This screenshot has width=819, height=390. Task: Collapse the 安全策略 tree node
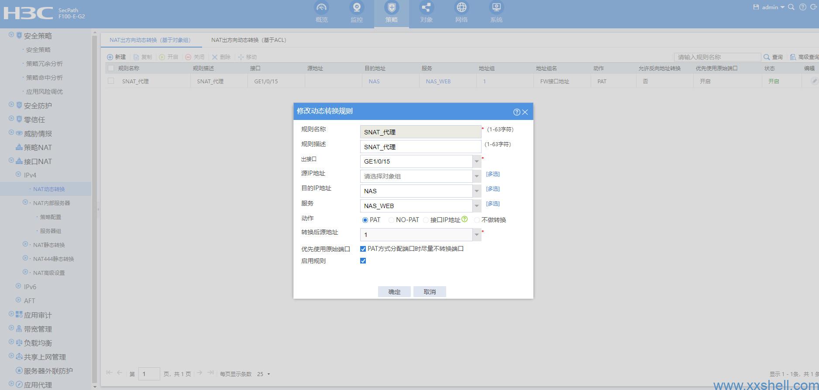(11, 34)
